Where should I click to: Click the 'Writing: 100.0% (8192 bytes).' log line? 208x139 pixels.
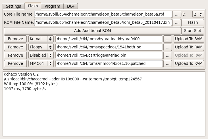pyautogui.click(x=31, y=84)
